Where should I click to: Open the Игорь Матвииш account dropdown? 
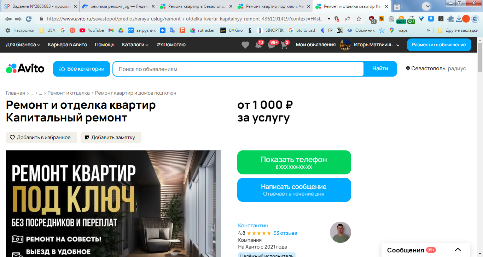[369, 45]
